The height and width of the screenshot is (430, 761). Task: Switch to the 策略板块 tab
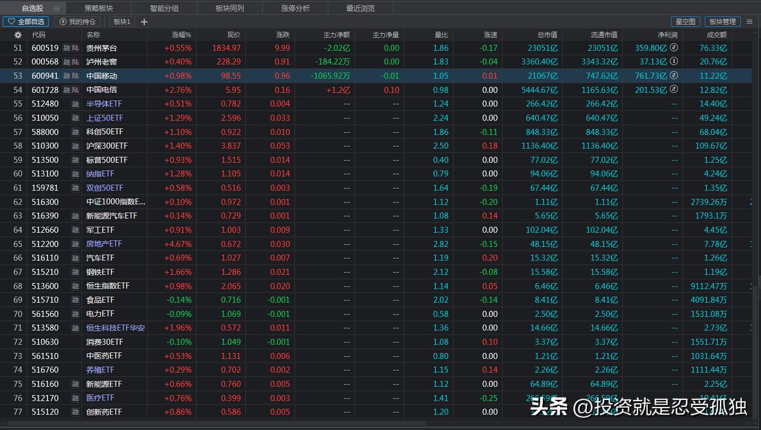[x=98, y=8]
